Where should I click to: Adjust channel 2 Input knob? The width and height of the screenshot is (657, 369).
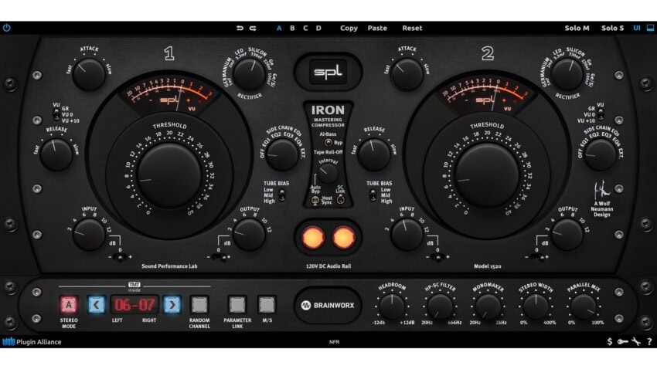pyautogui.click(x=407, y=234)
